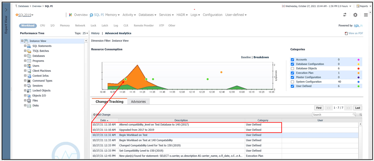Collapse the Instance View tree node
This screenshot has width=374, height=161.
click(22, 41)
